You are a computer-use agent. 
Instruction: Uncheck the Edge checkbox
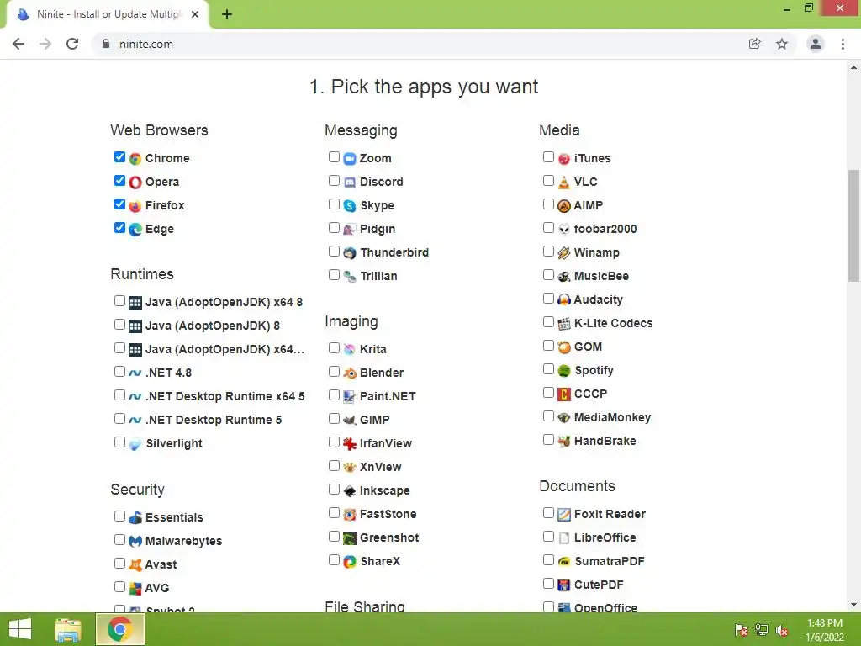point(119,228)
